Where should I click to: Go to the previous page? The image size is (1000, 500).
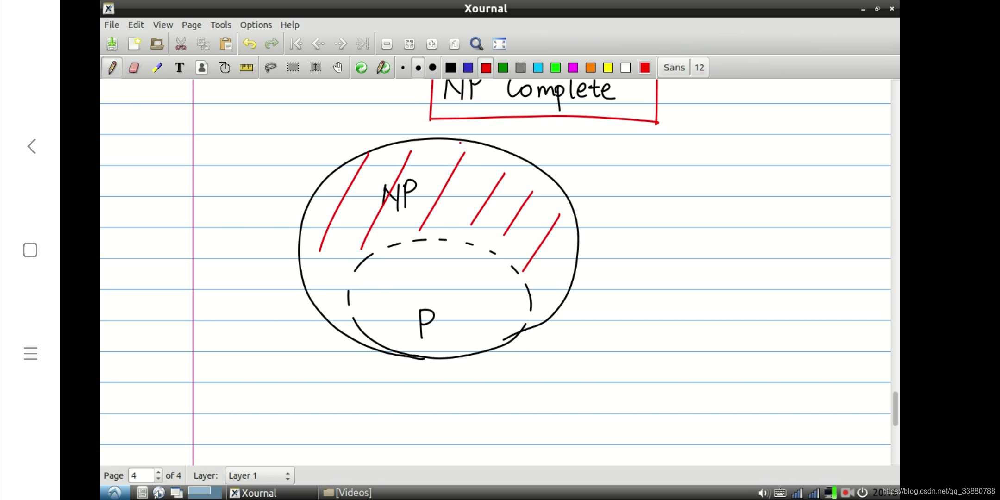click(318, 44)
